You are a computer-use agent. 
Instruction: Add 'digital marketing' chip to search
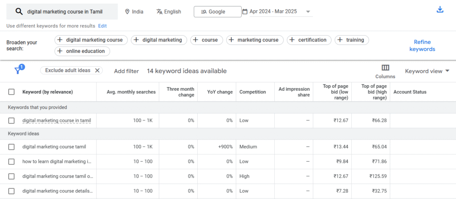[x=159, y=40]
